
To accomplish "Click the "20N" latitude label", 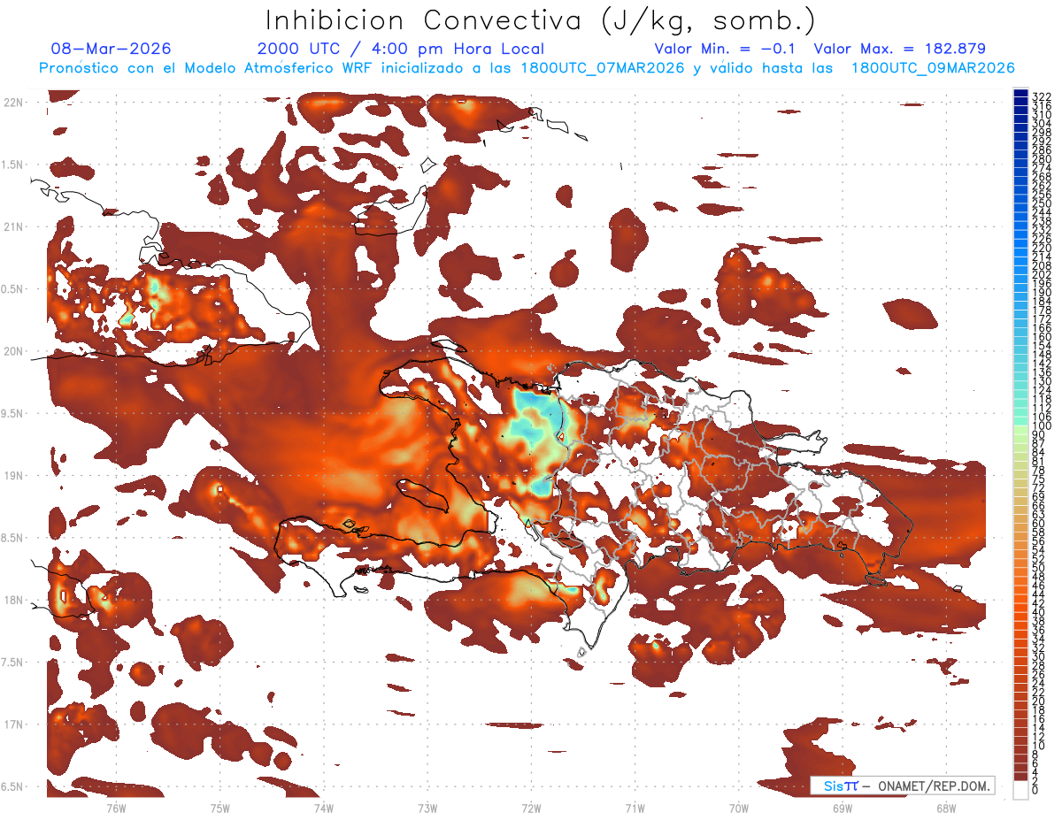I will [x=13, y=351].
